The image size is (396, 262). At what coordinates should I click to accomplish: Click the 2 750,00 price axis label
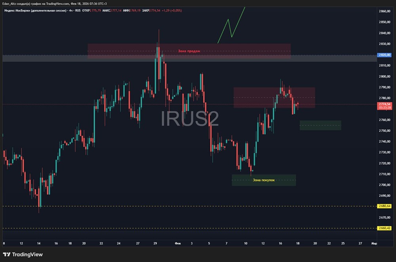[385, 131]
